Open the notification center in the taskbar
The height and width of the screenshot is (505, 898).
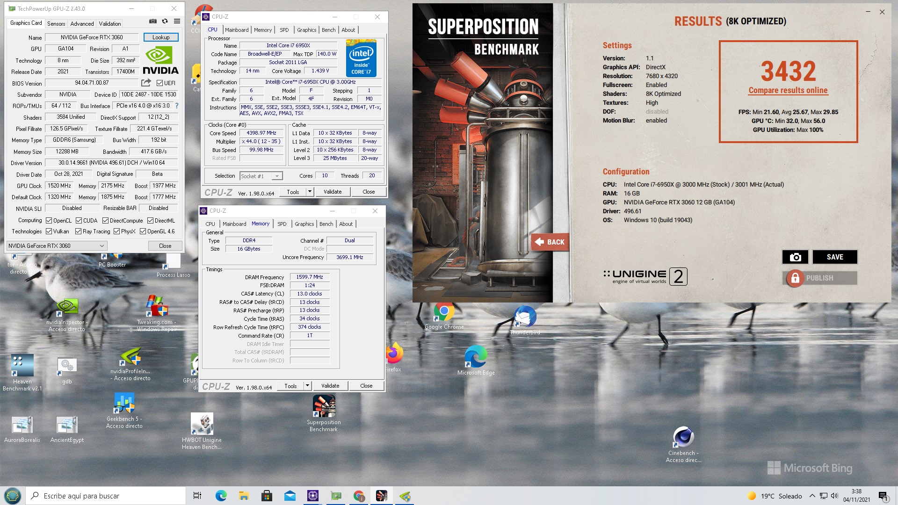pos(883,496)
